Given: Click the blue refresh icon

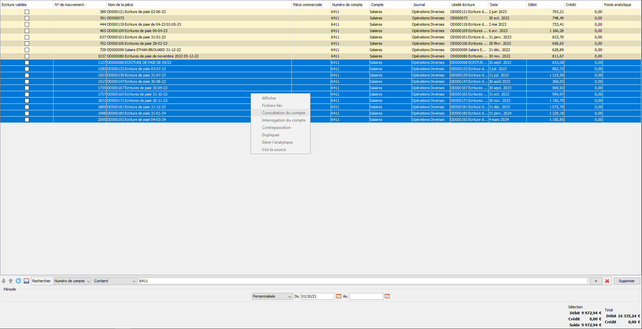Looking at the screenshot, I should [x=18, y=281].
